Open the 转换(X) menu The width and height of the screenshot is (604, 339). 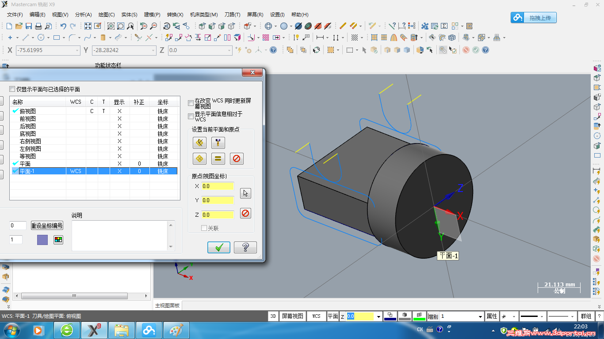coord(176,15)
